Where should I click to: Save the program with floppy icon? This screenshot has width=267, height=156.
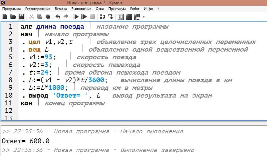click(21, 17)
